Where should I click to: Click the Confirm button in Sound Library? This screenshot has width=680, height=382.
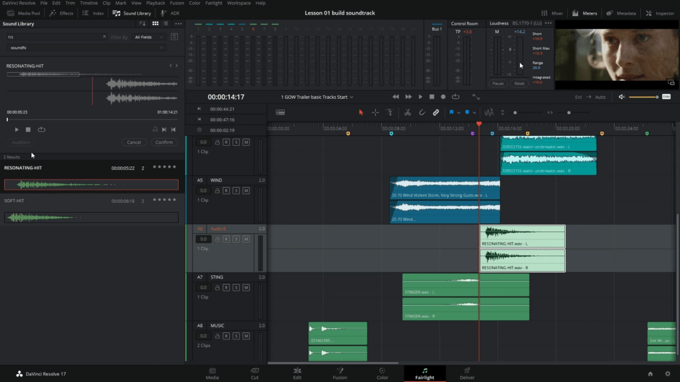coord(163,142)
